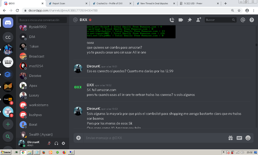Open user settings gear
This screenshot has width=258, height=155.
tap(63, 143)
